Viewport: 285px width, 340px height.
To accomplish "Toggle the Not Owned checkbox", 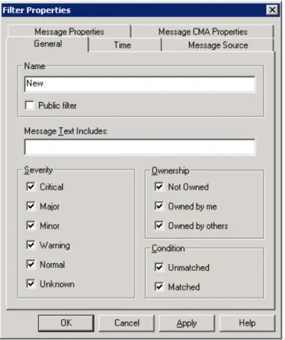I will (159, 187).
